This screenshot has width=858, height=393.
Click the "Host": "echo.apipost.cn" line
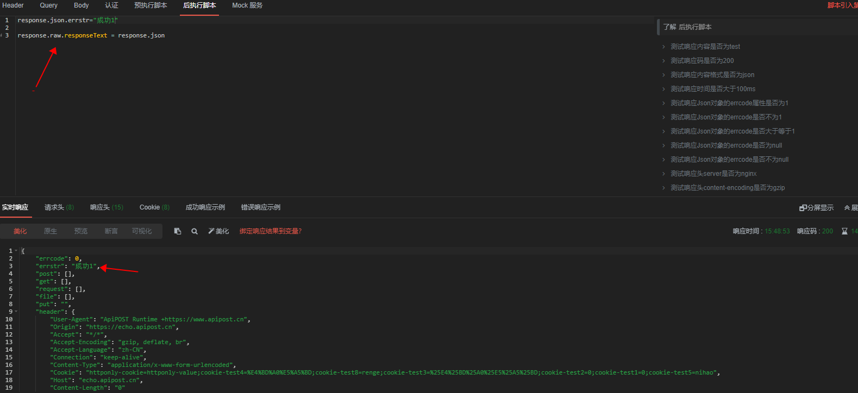click(96, 380)
